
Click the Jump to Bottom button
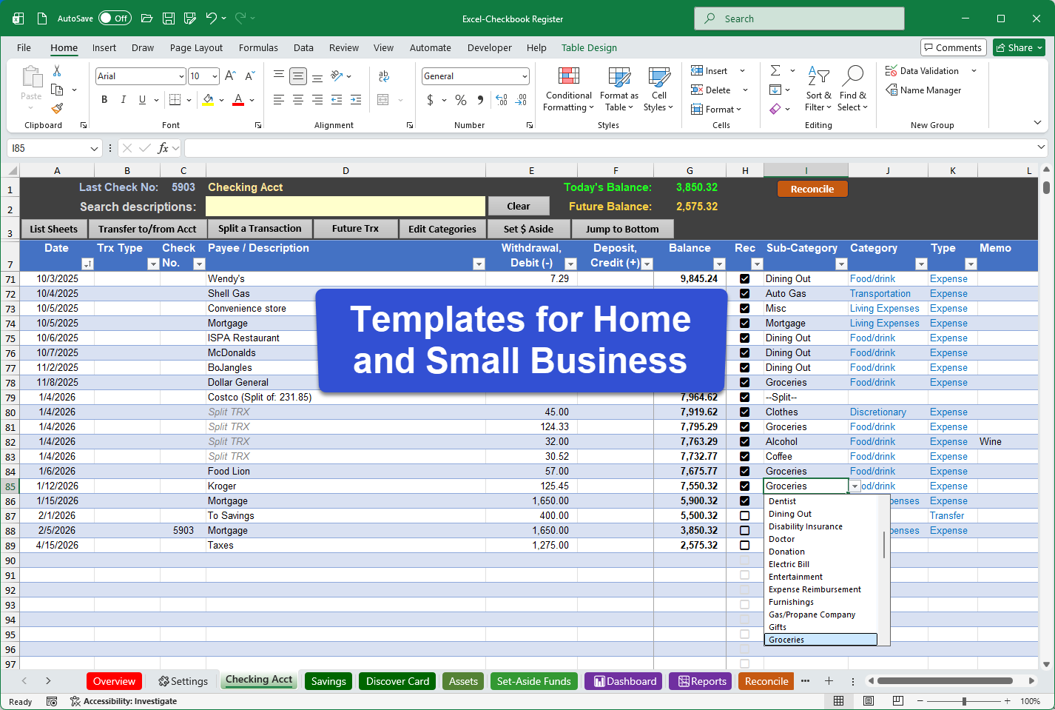[622, 228]
